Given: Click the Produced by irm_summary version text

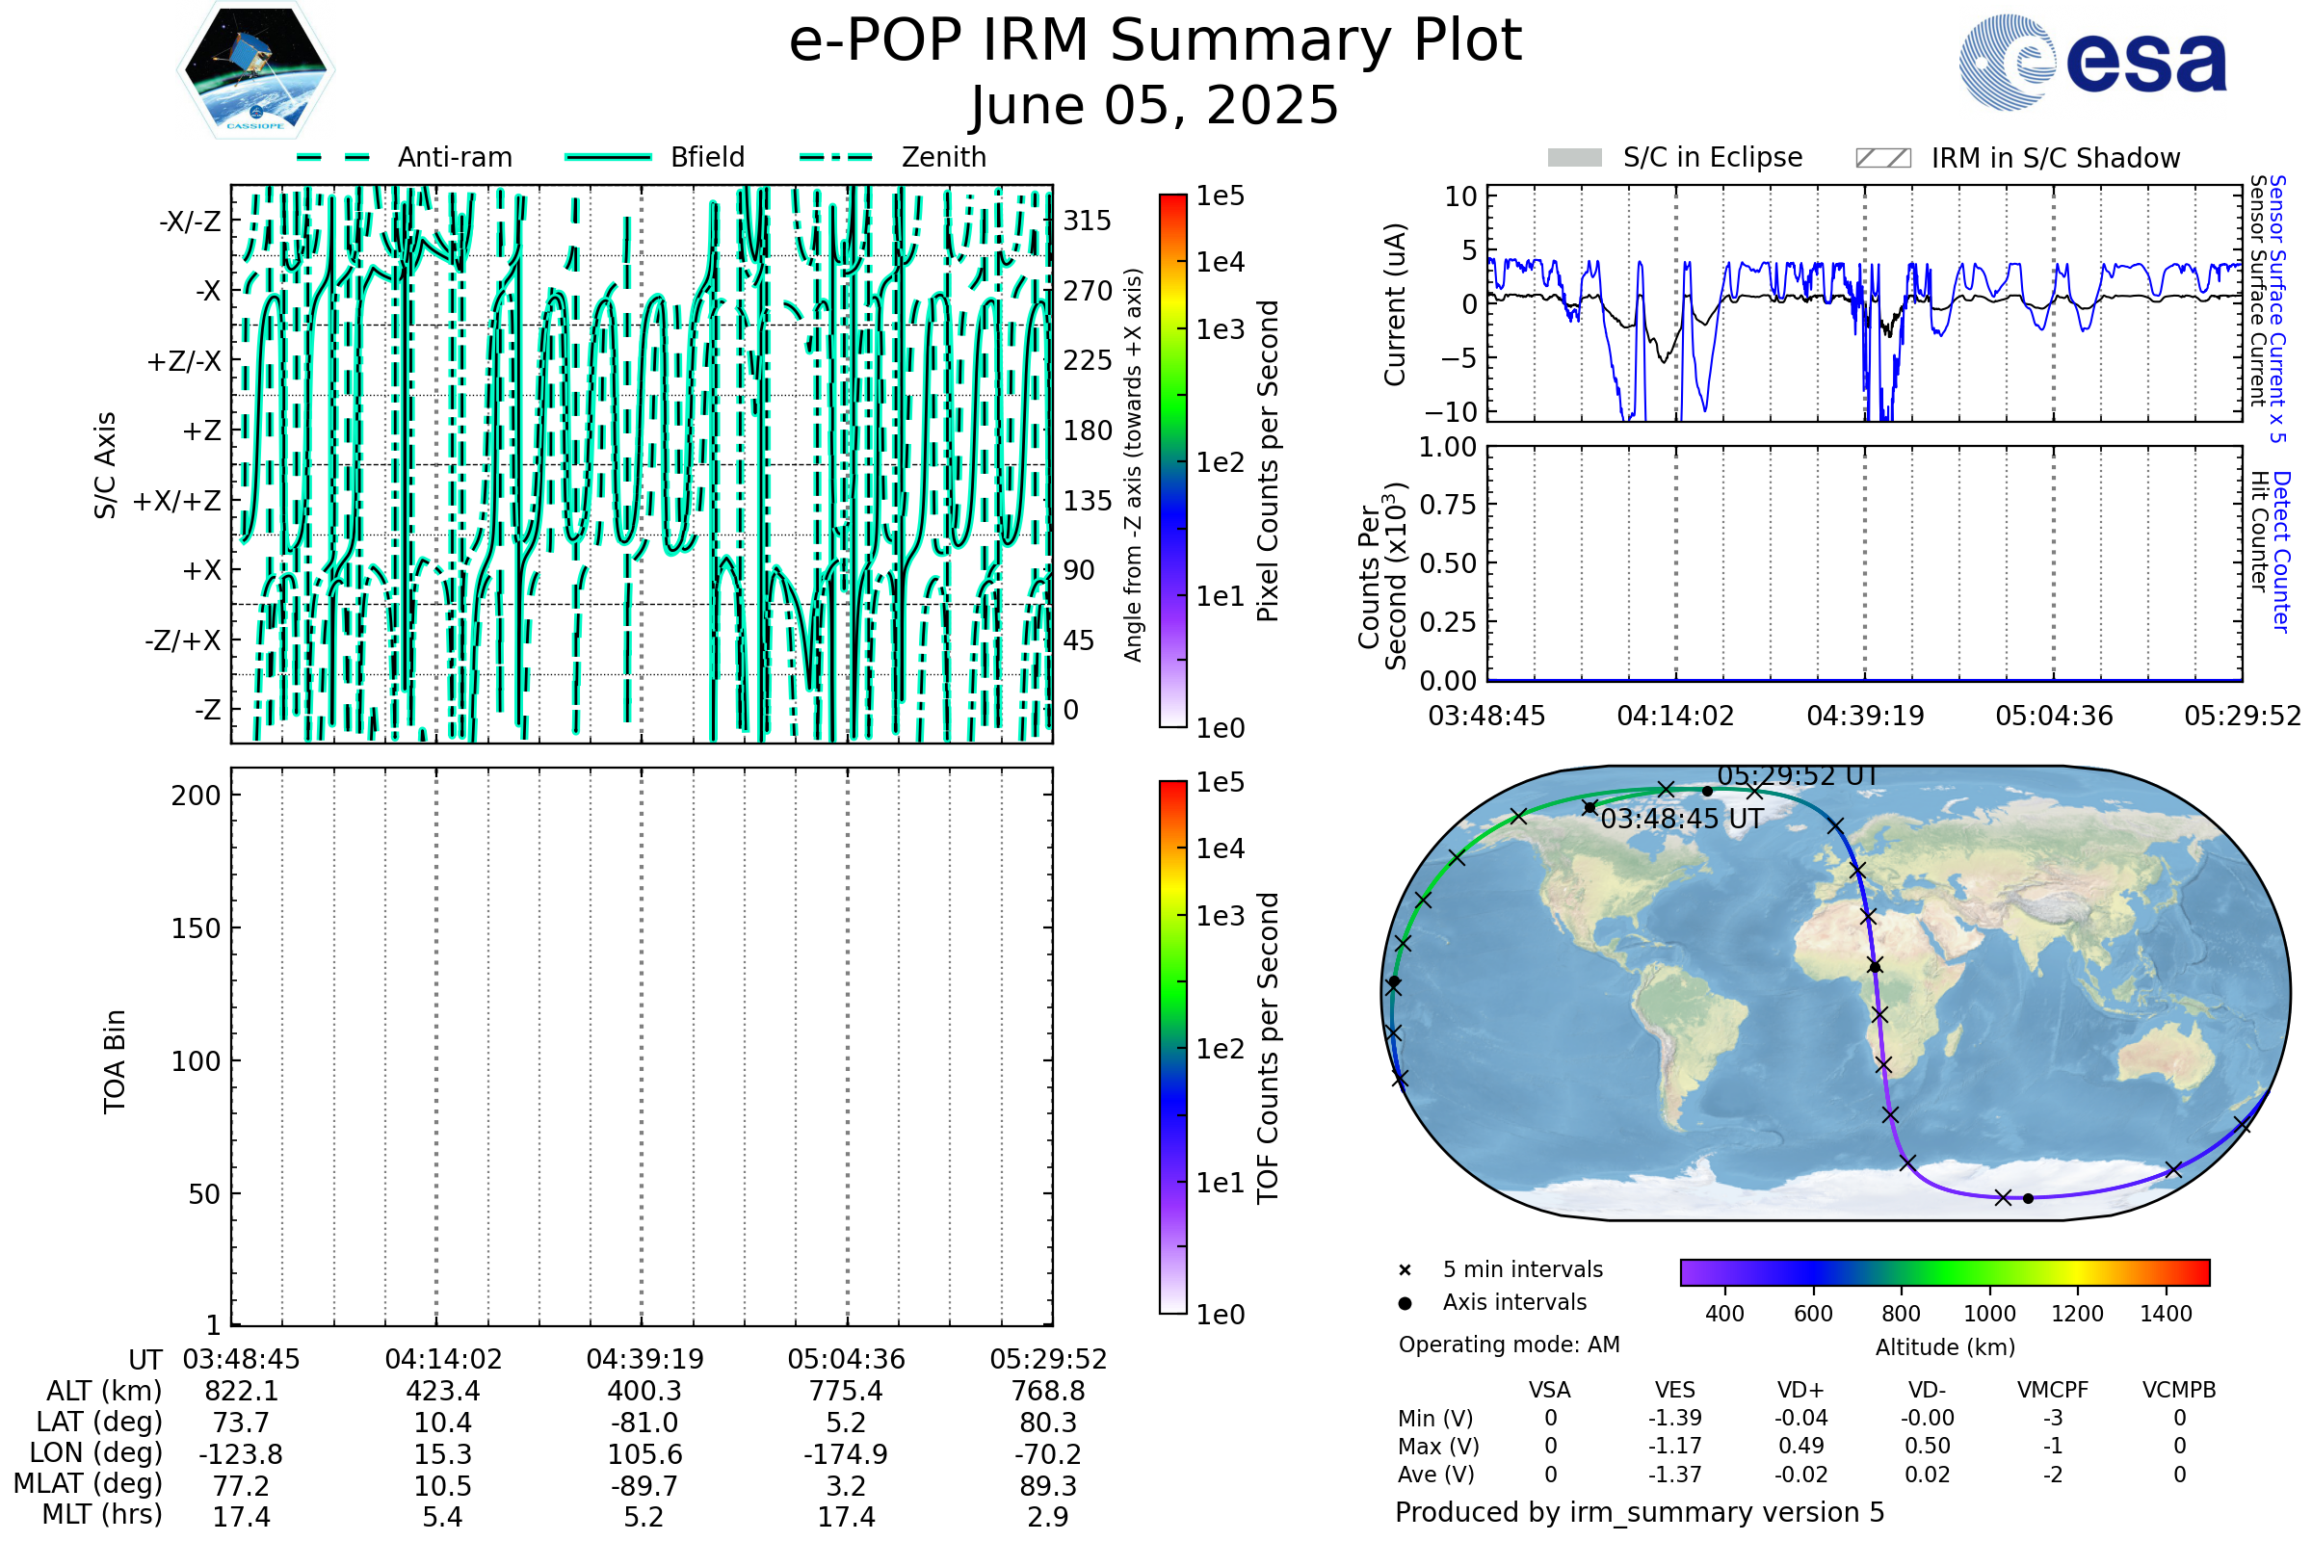Looking at the screenshot, I should pos(1639,1512).
